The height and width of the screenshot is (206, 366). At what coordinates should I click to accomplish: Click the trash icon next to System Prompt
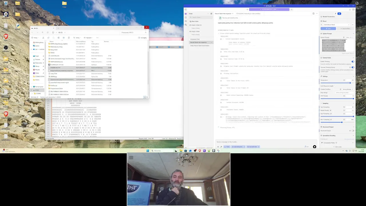344,37
